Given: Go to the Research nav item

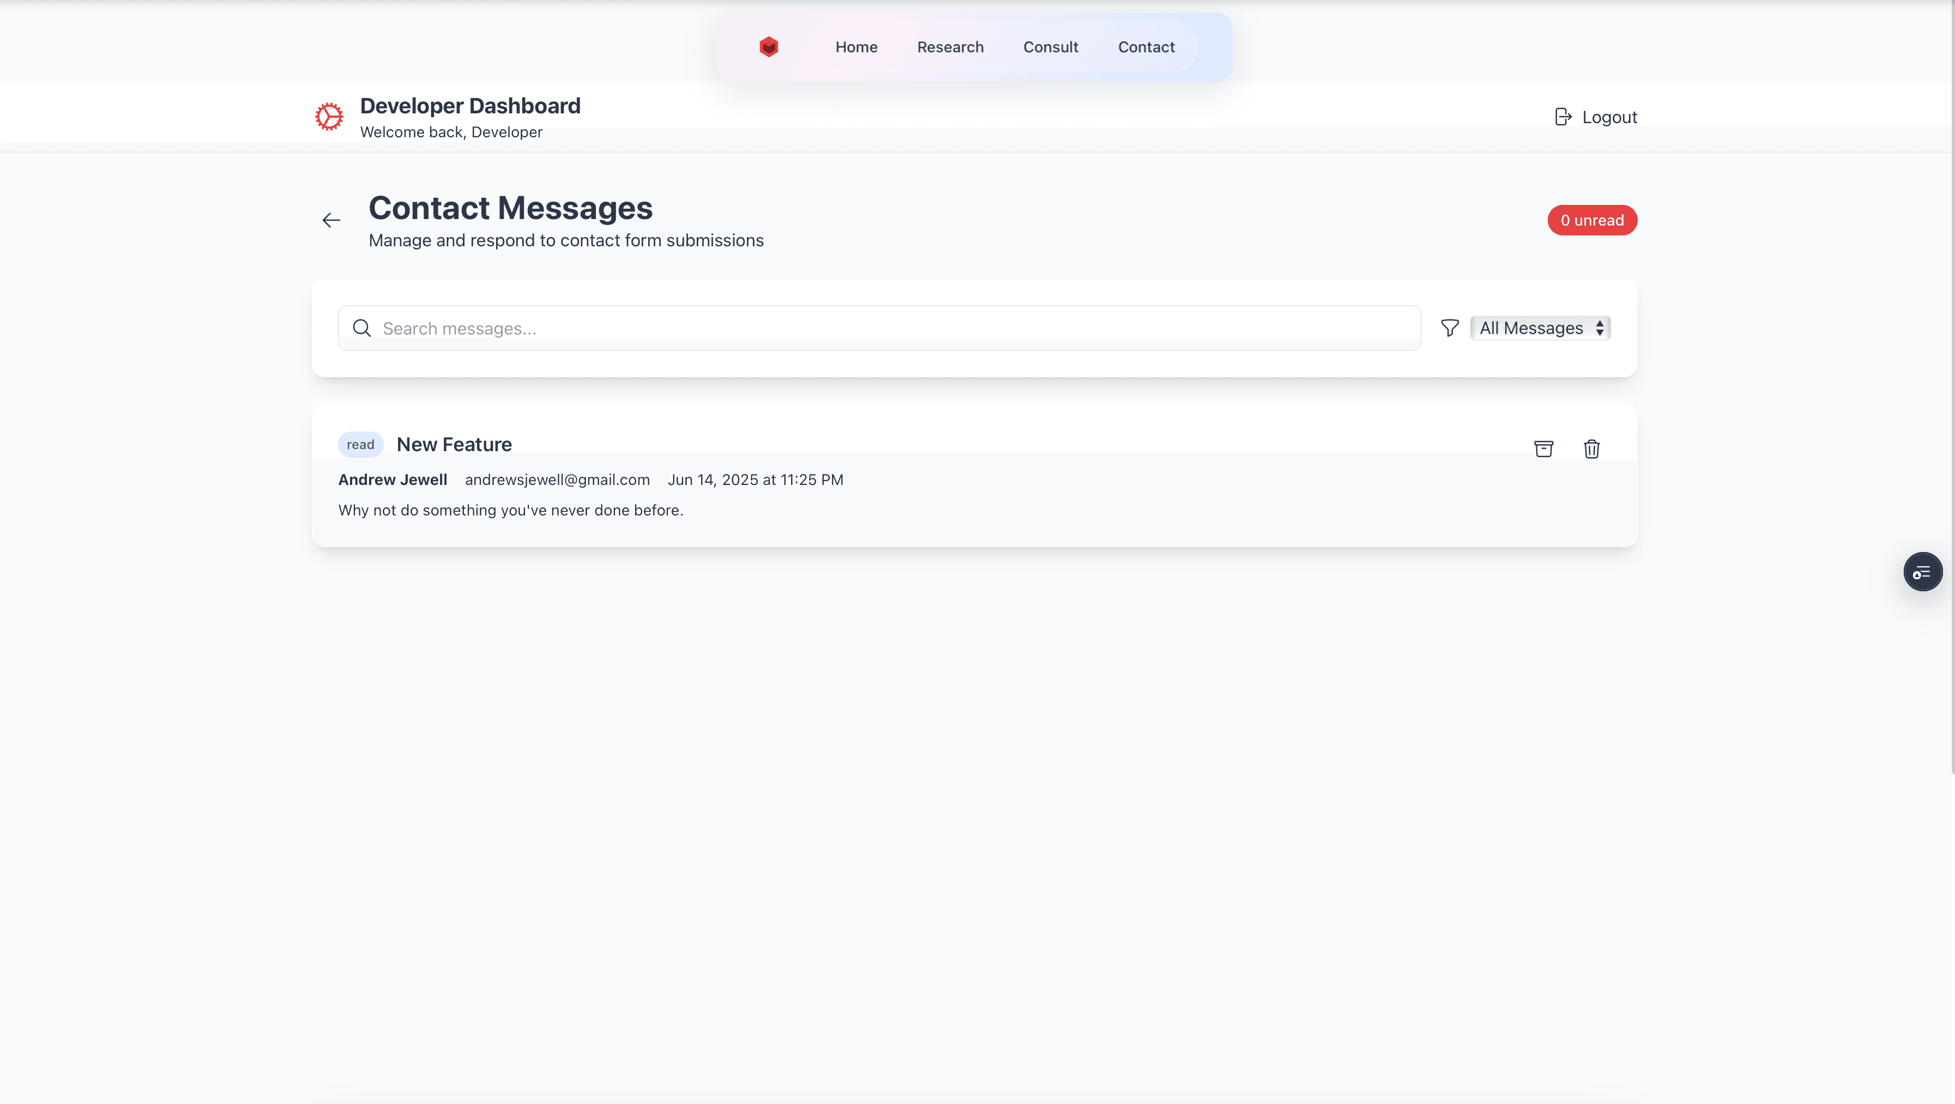Looking at the screenshot, I should coord(950,47).
